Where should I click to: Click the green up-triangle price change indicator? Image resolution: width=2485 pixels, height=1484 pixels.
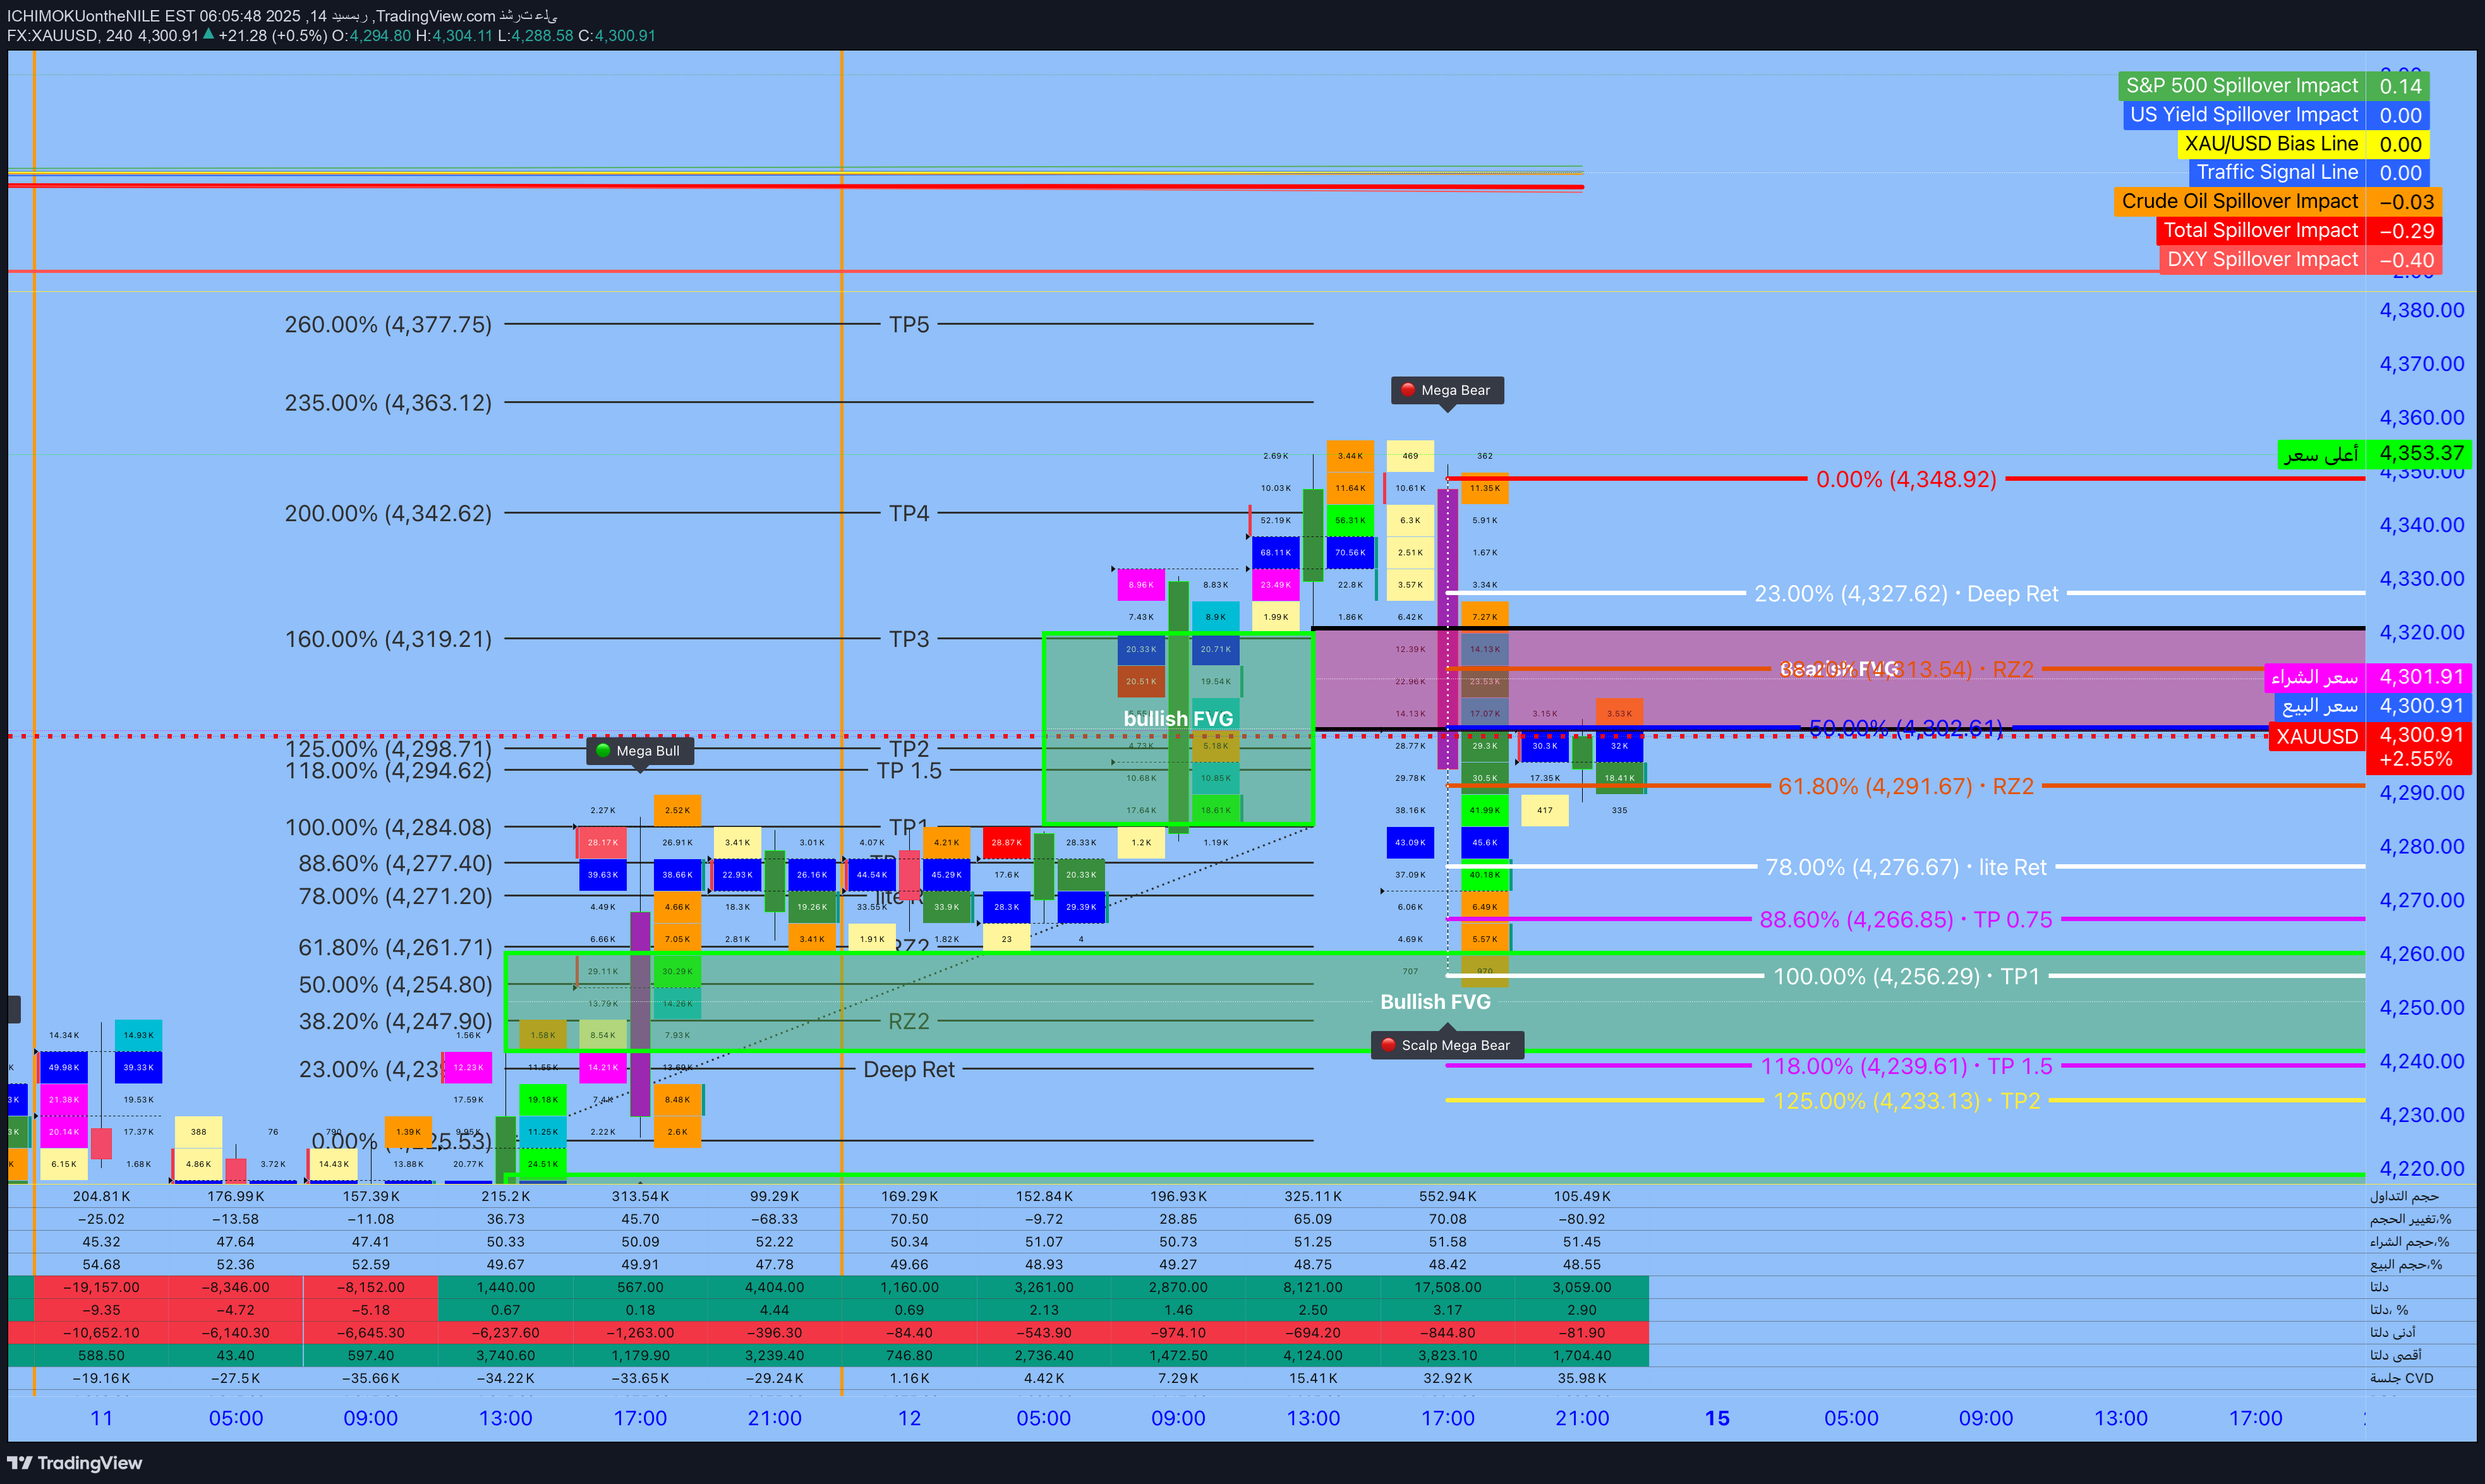[208, 35]
